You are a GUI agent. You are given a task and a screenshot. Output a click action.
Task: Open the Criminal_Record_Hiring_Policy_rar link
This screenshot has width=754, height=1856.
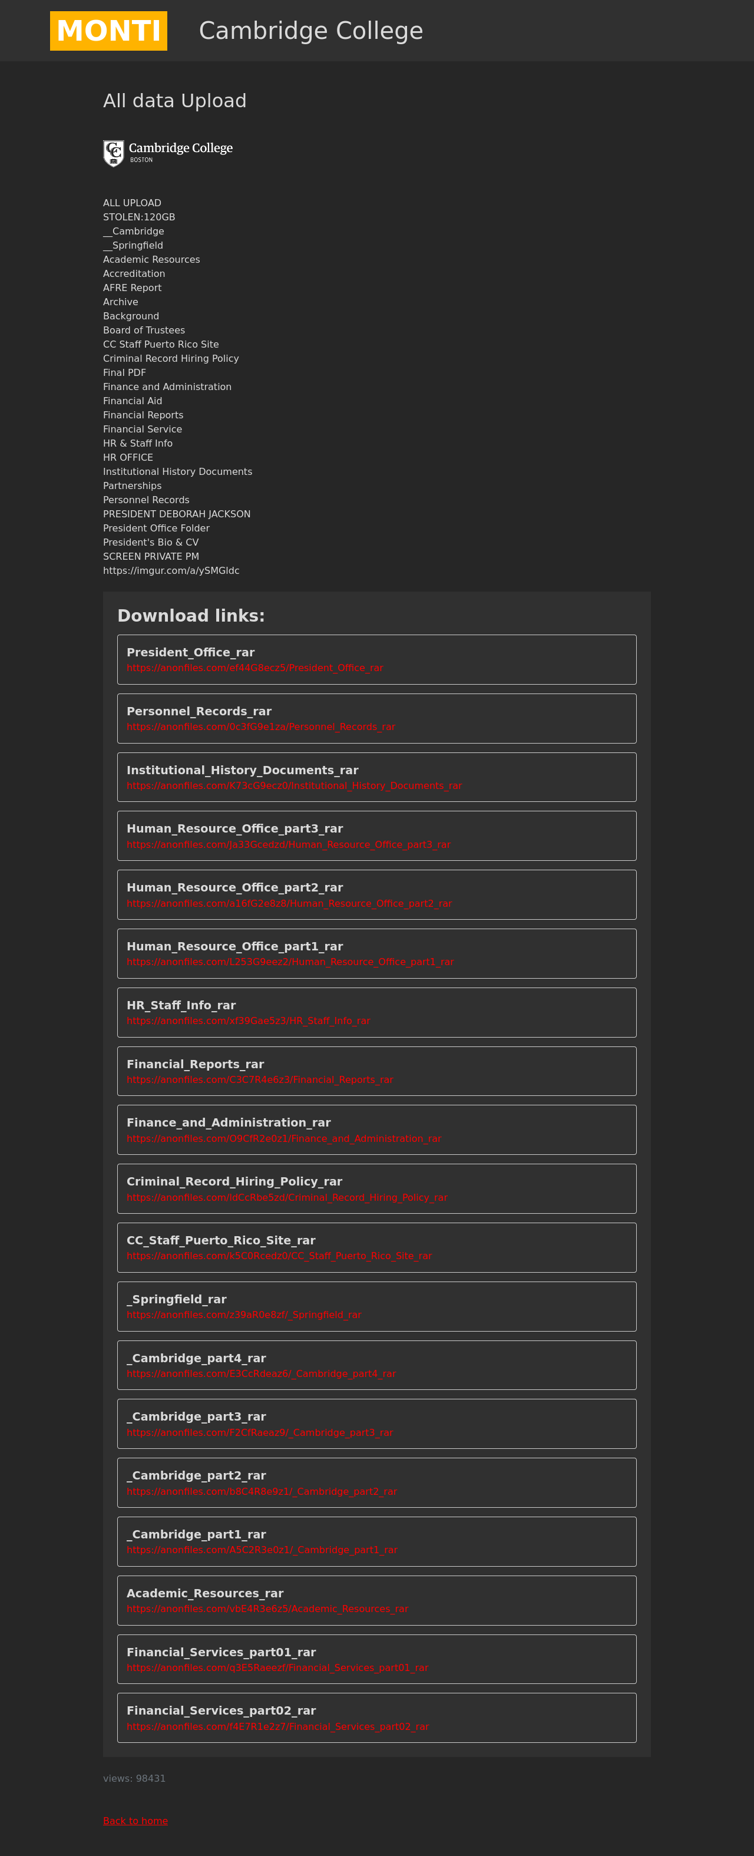pyautogui.click(x=287, y=1197)
